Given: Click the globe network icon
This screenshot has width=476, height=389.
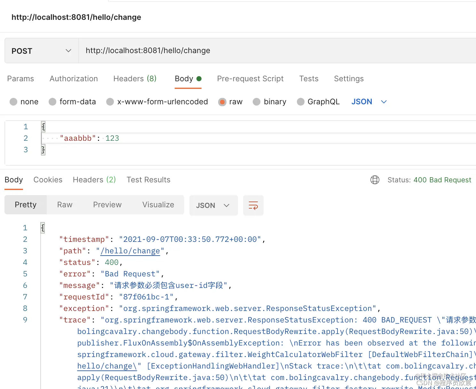Looking at the screenshot, I should coord(375,180).
